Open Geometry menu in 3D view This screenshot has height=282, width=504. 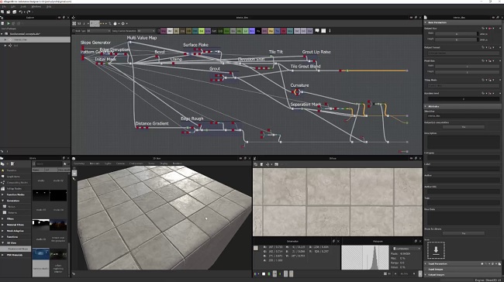pos(79,163)
